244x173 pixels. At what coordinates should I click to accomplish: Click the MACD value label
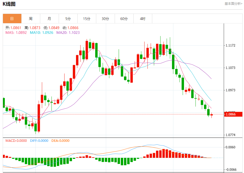click(x=16, y=141)
